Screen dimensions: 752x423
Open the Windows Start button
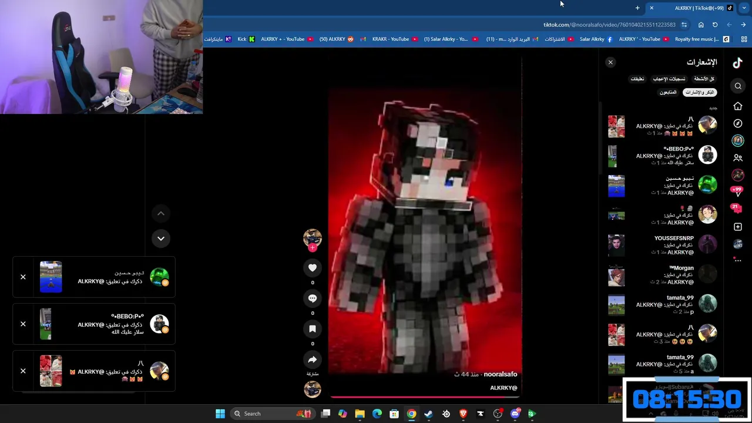click(x=220, y=414)
